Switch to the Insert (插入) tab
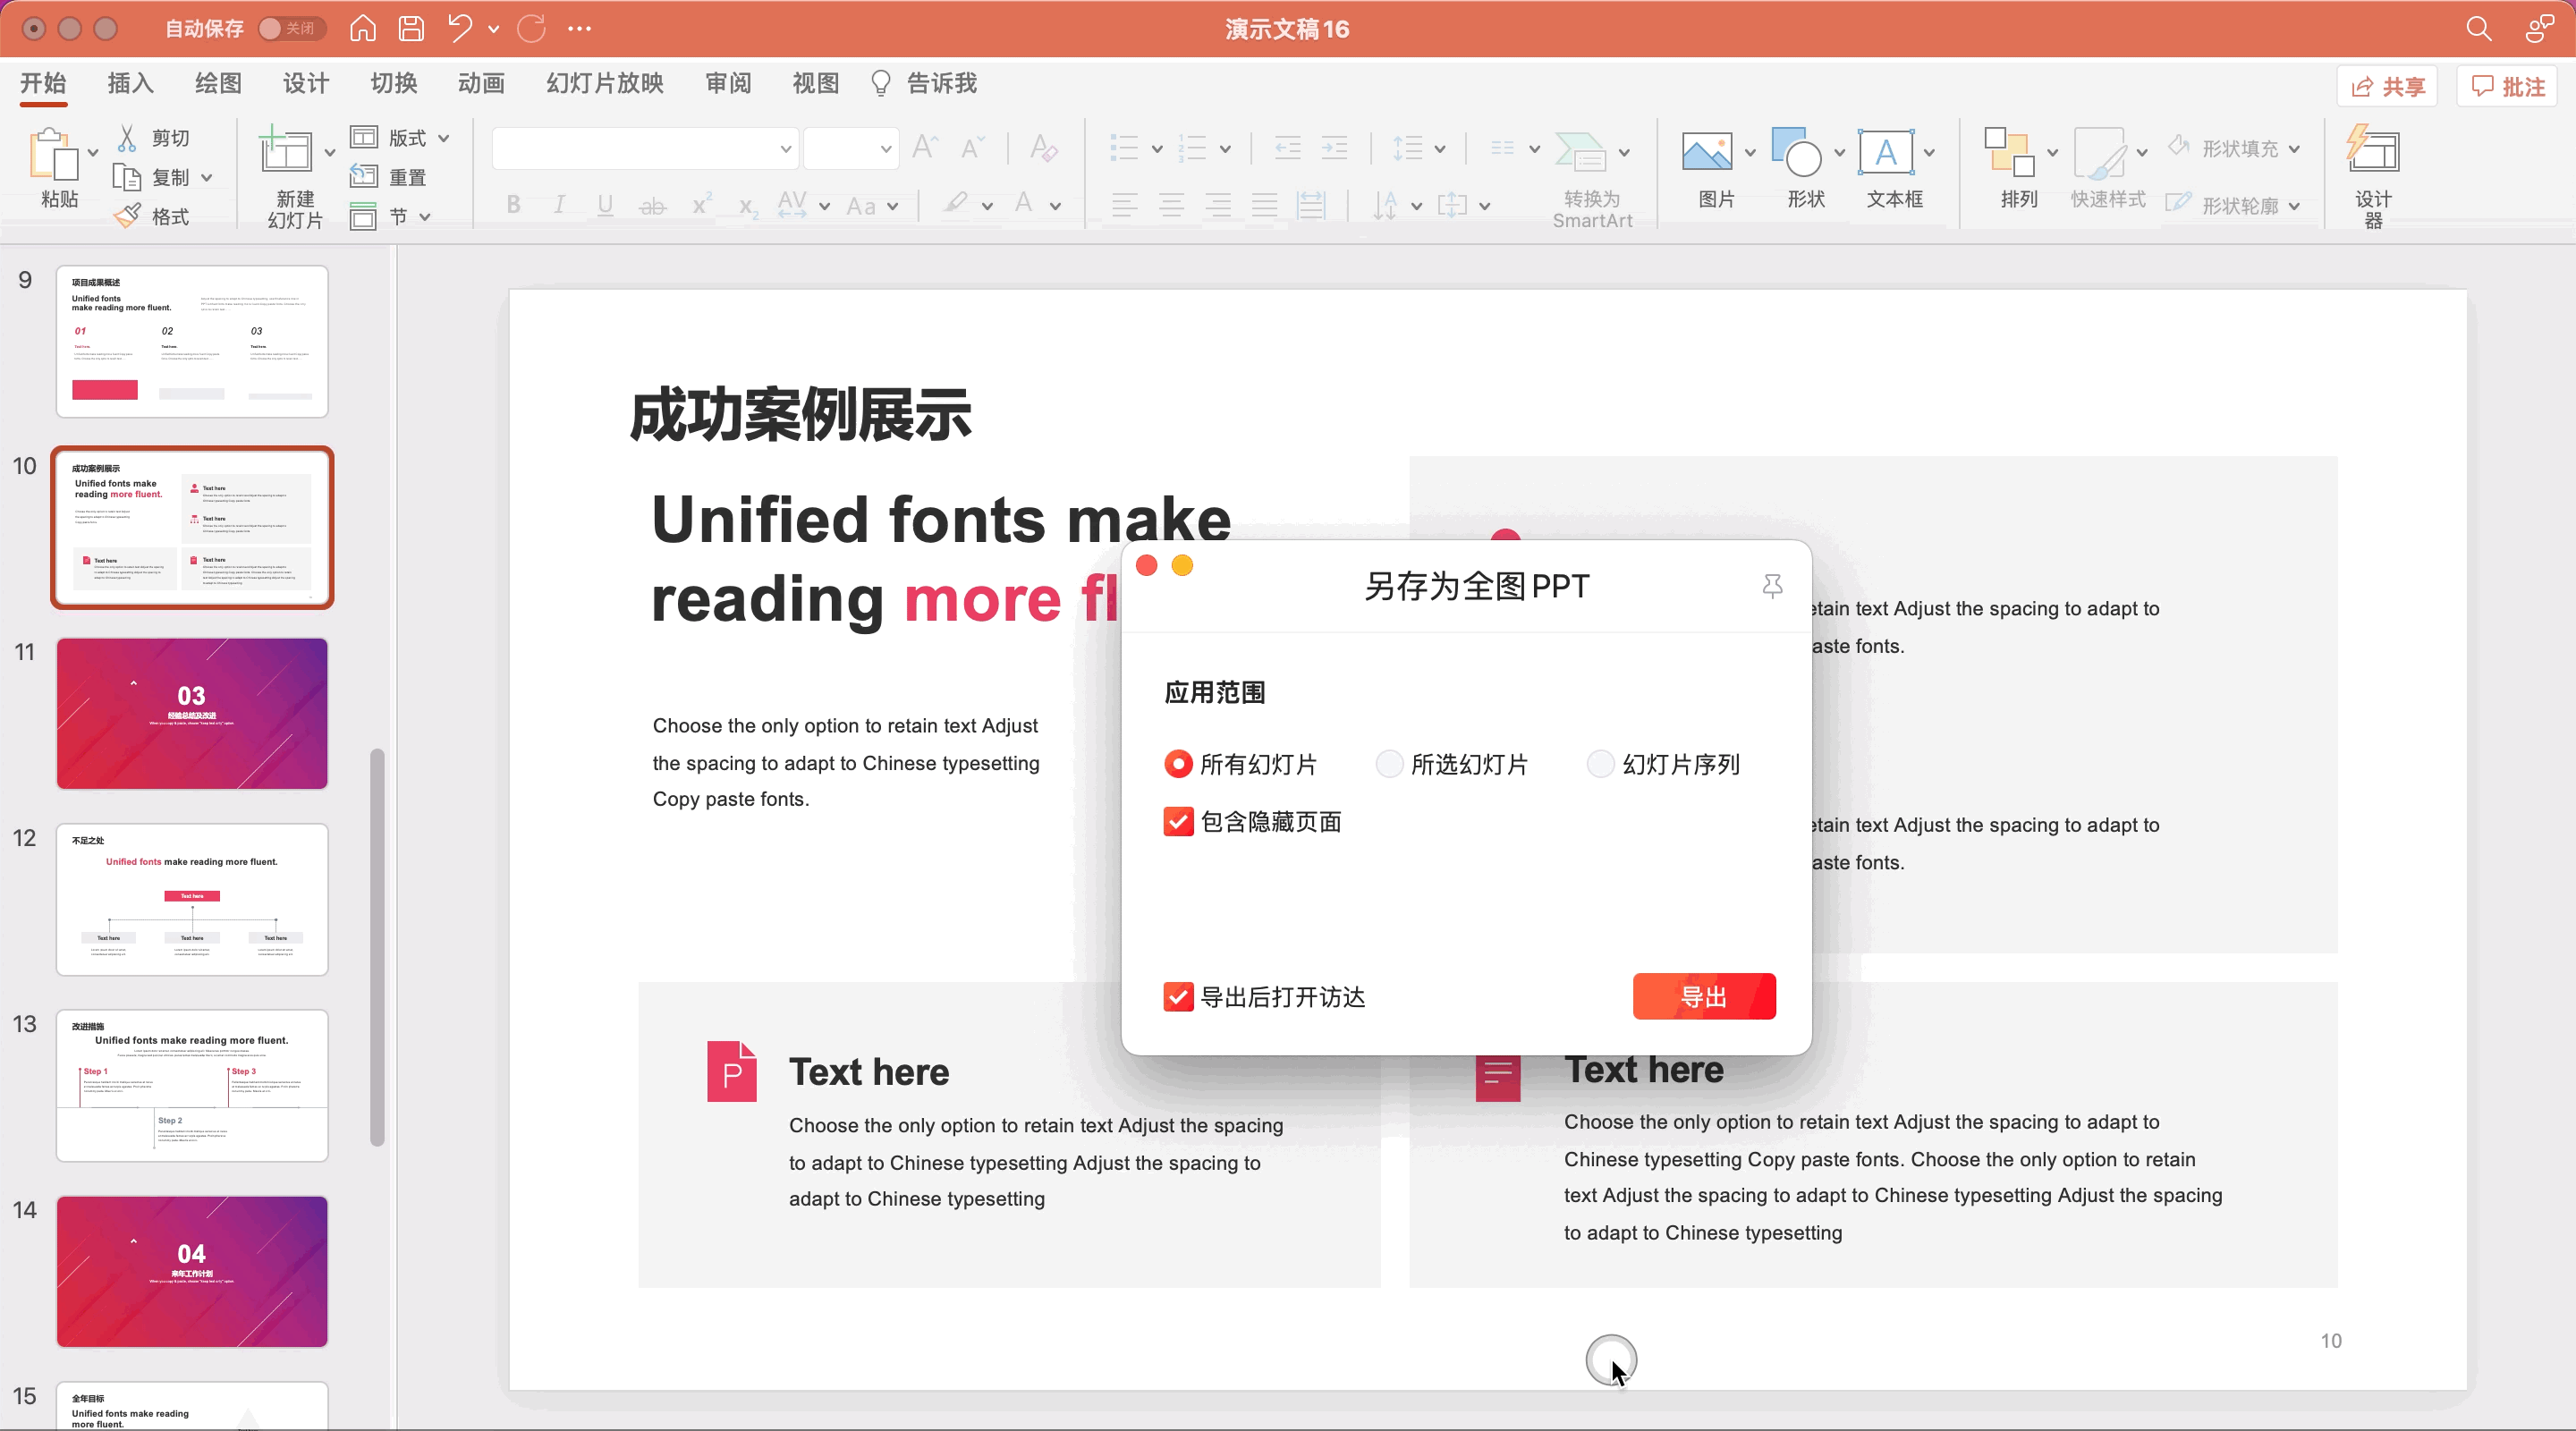This screenshot has height=1431, width=2576. [130, 83]
